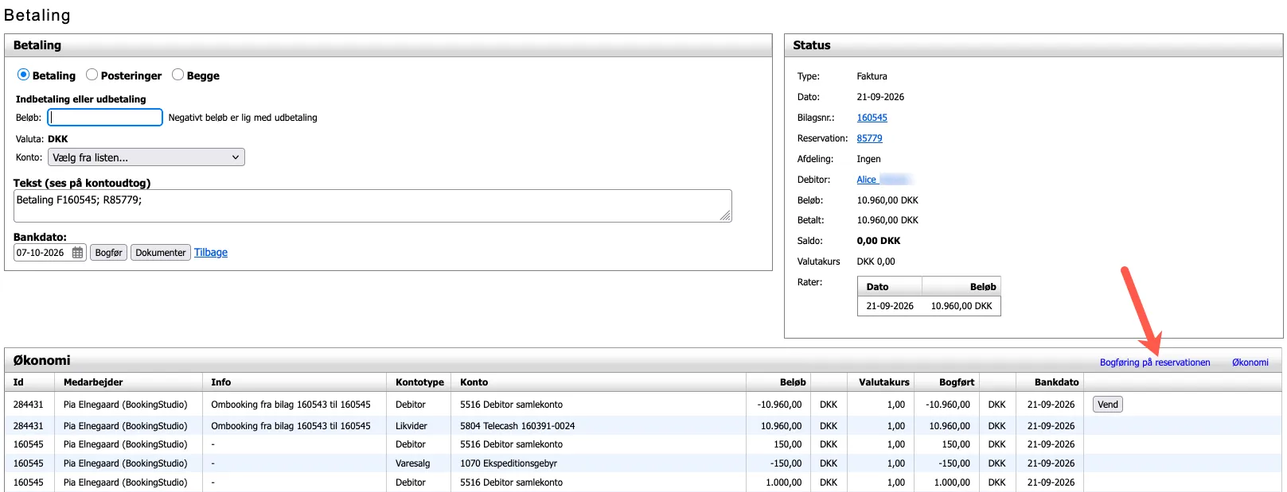Select the 1070 Ekspeditionsgebyr cell
Image resolution: width=1287 pixels, height=492 pixels.
pos(509,463)
